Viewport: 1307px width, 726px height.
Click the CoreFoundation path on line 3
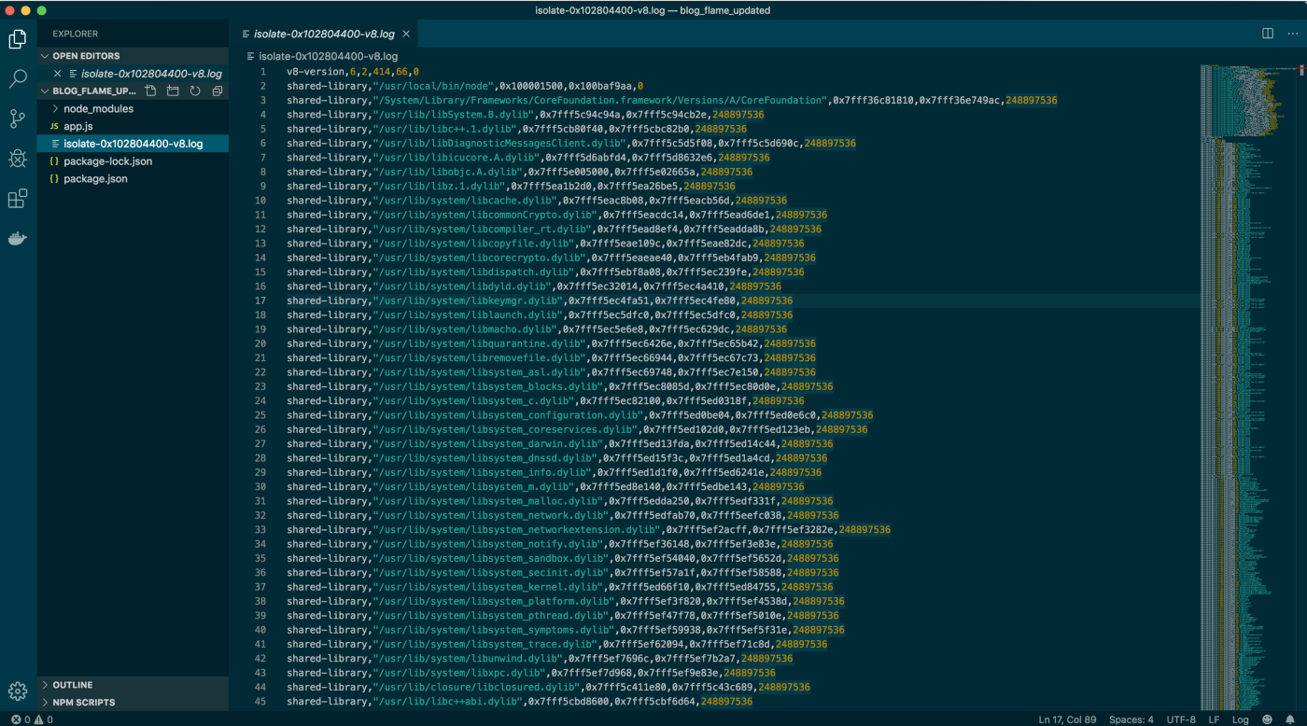point(599,100)
